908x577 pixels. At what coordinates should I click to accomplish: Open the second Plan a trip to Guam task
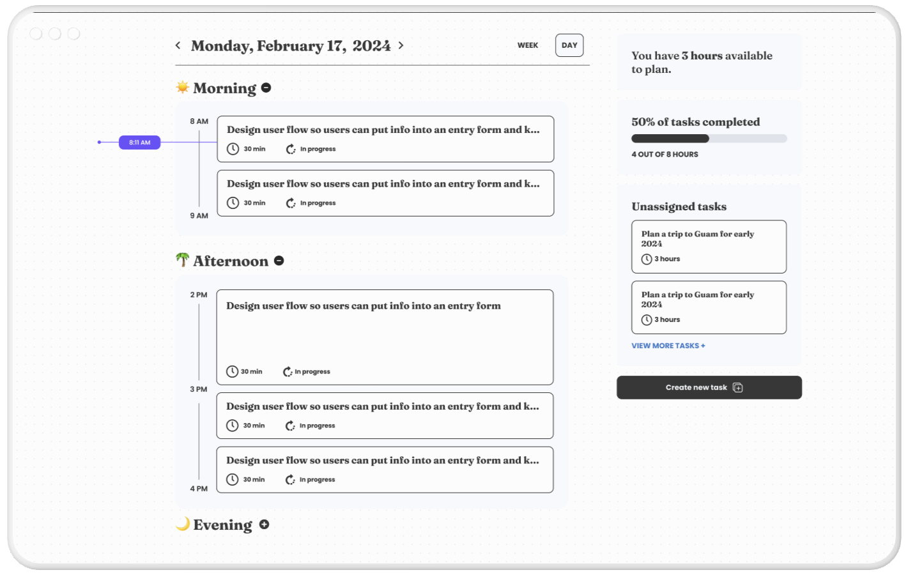709,307
